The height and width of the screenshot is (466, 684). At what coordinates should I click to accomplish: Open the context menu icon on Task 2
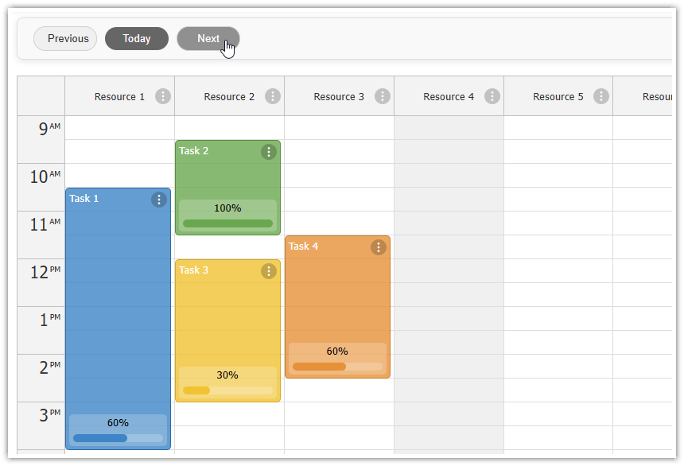(x=269, y=152)
